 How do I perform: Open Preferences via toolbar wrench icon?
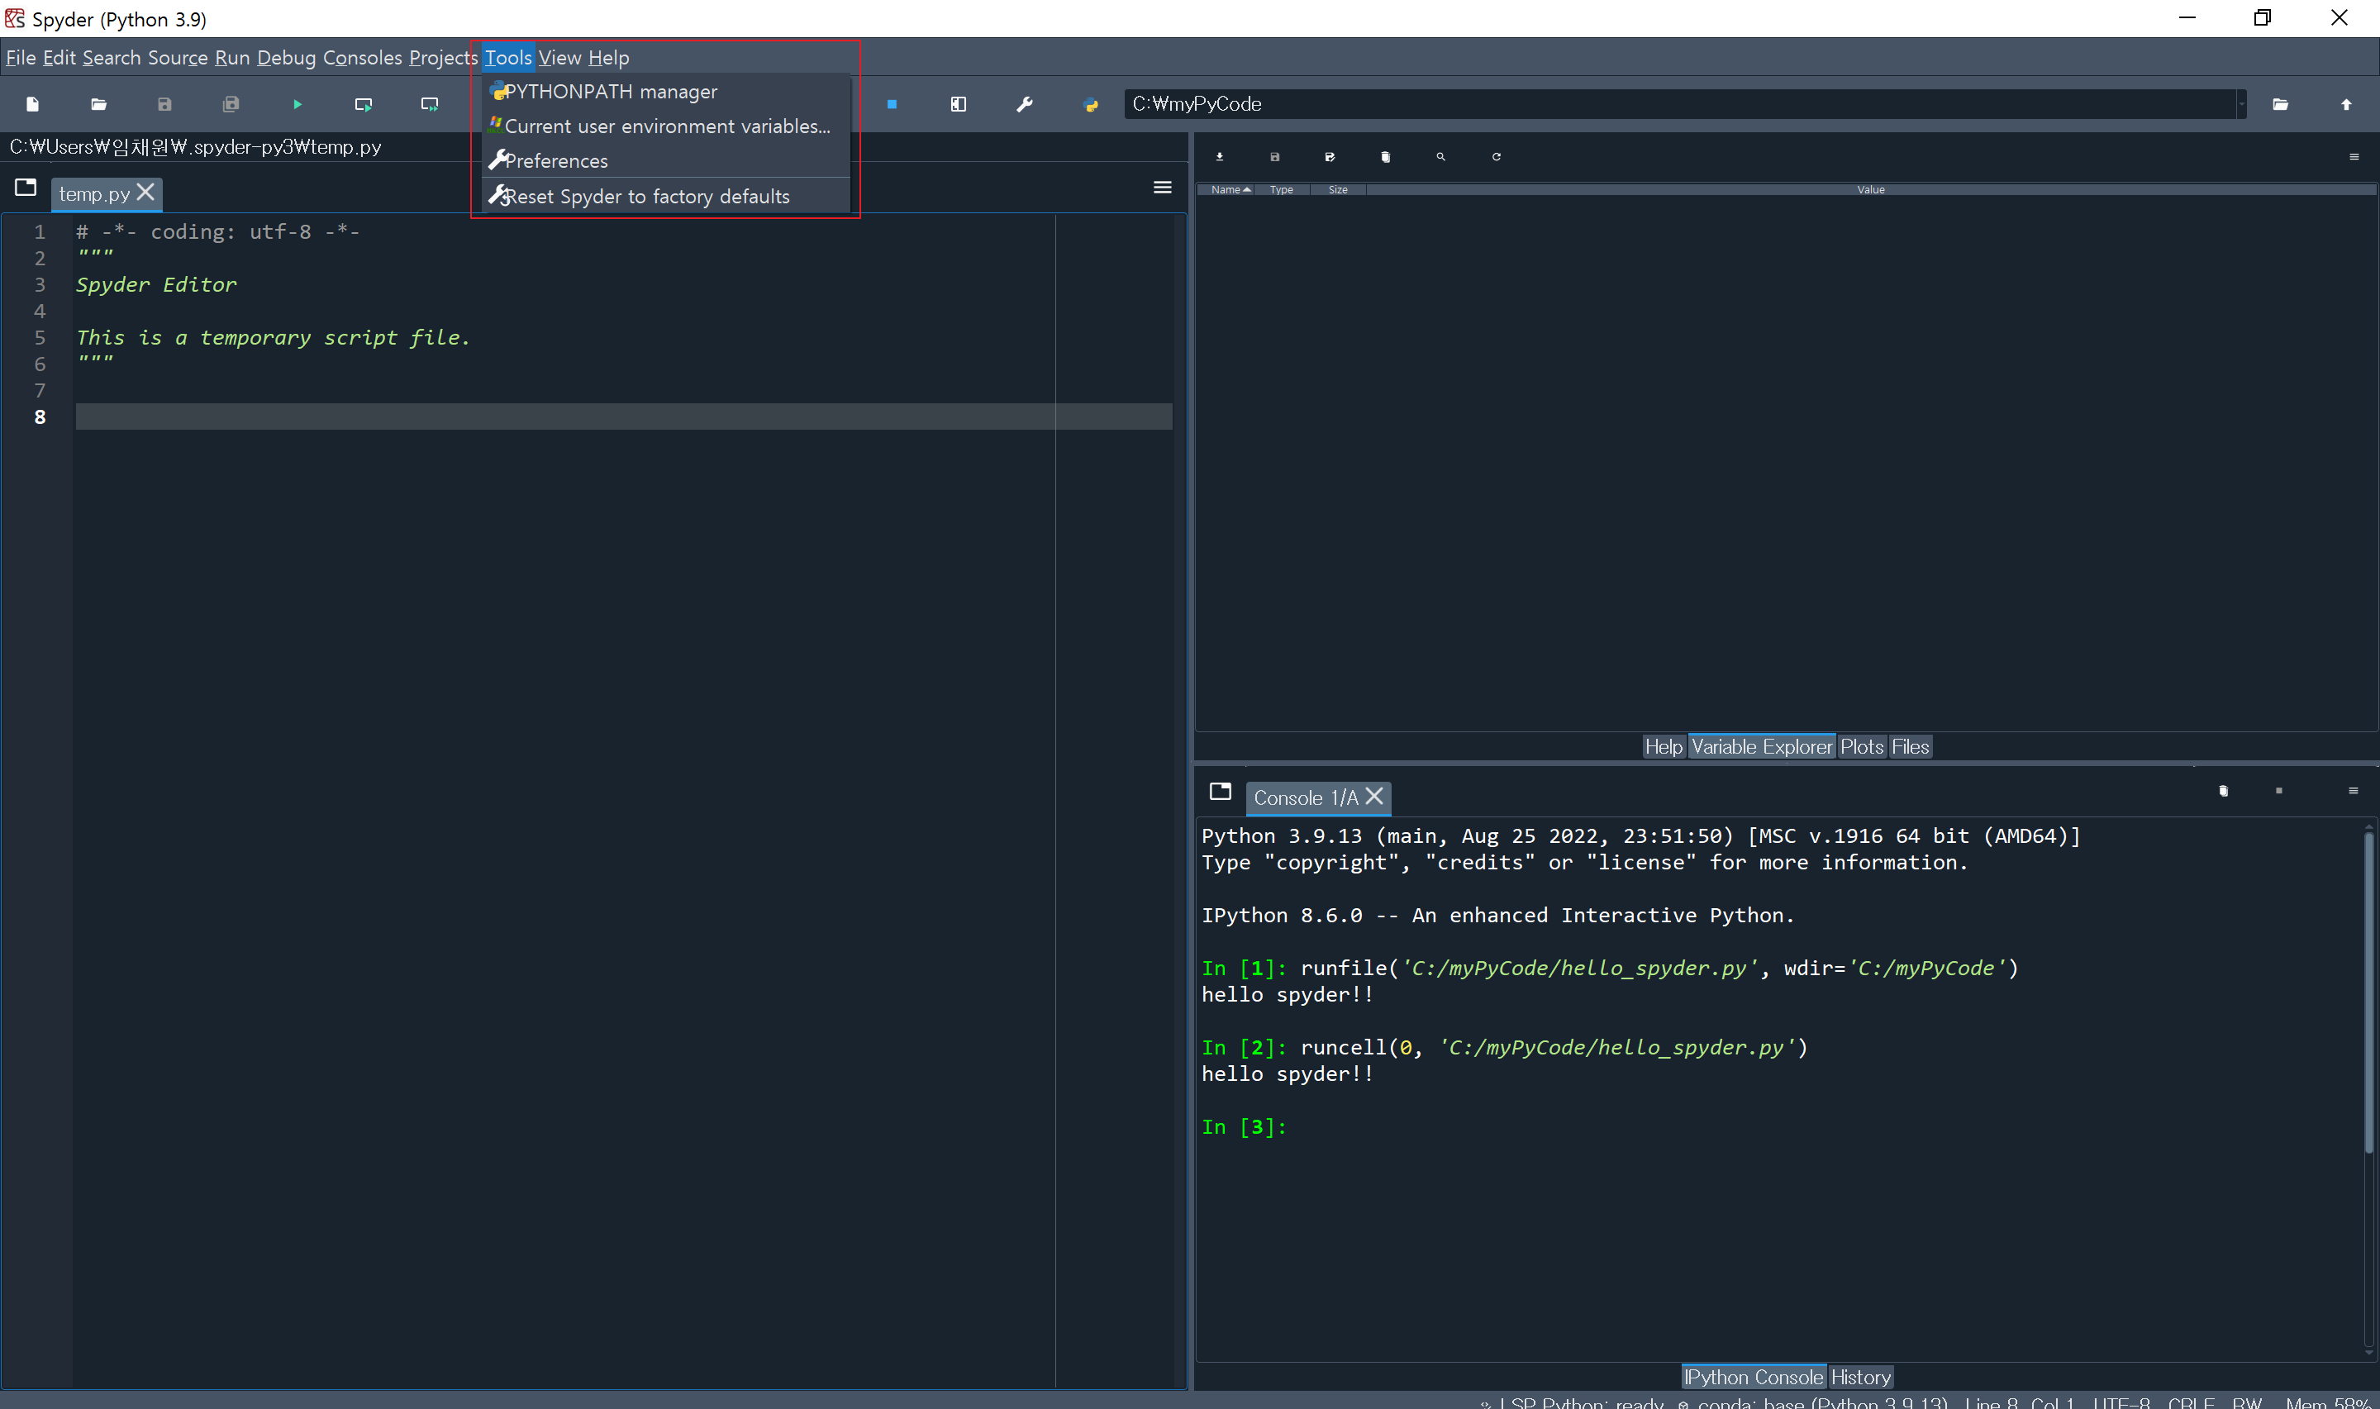point(1025,104)
